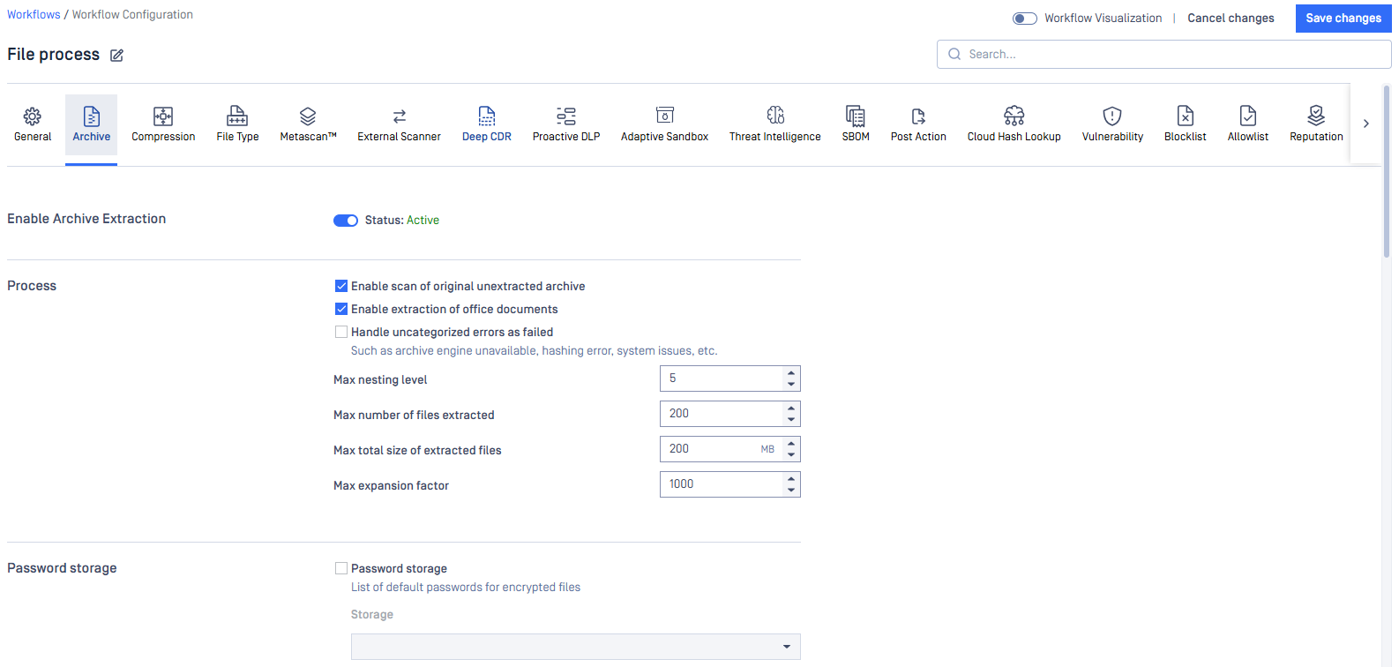Screen dimensions: 1399x667
Task: Go to the Threat Intelligence icon
Action: (x=774, y=116)
